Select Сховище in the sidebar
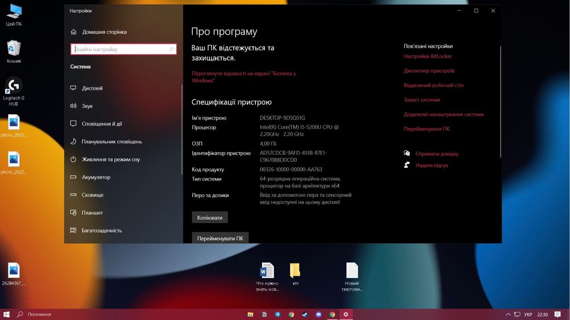Image resolution: width=570 pixels, height=320 pixels. coord(92,195)
